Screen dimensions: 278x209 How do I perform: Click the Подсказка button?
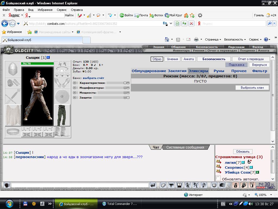pyautogui.click(x=236, y=65)
